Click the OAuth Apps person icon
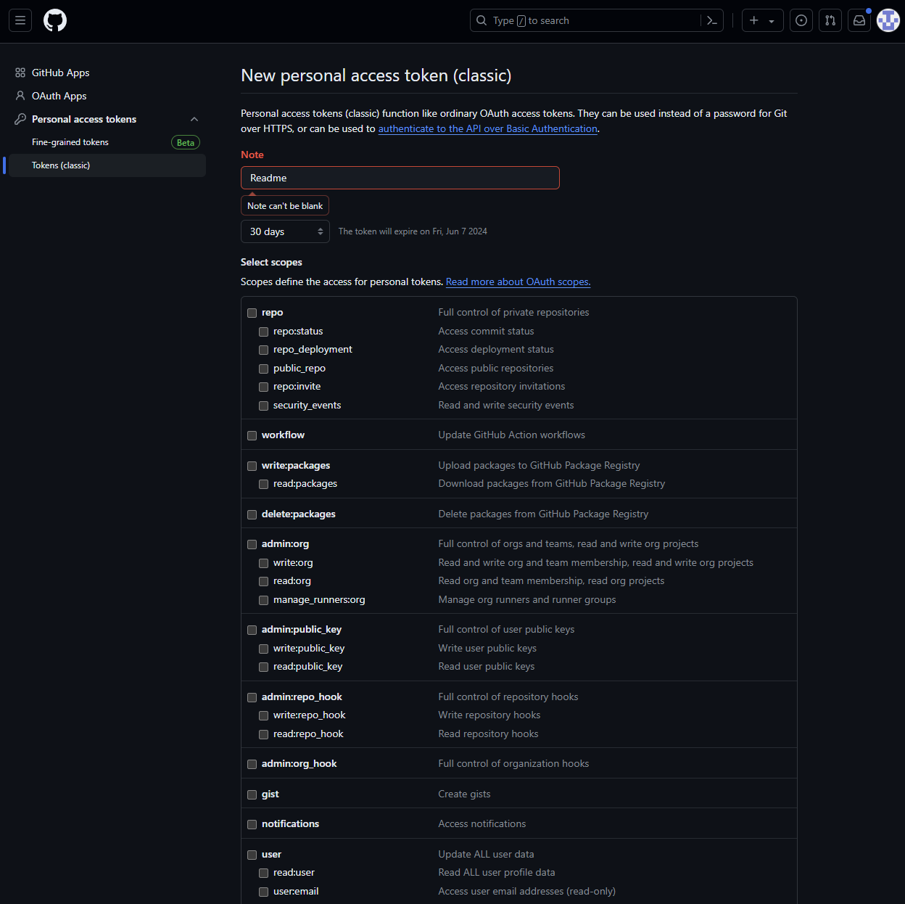Screen dimensions: 905x904 (x=20, y=96)
